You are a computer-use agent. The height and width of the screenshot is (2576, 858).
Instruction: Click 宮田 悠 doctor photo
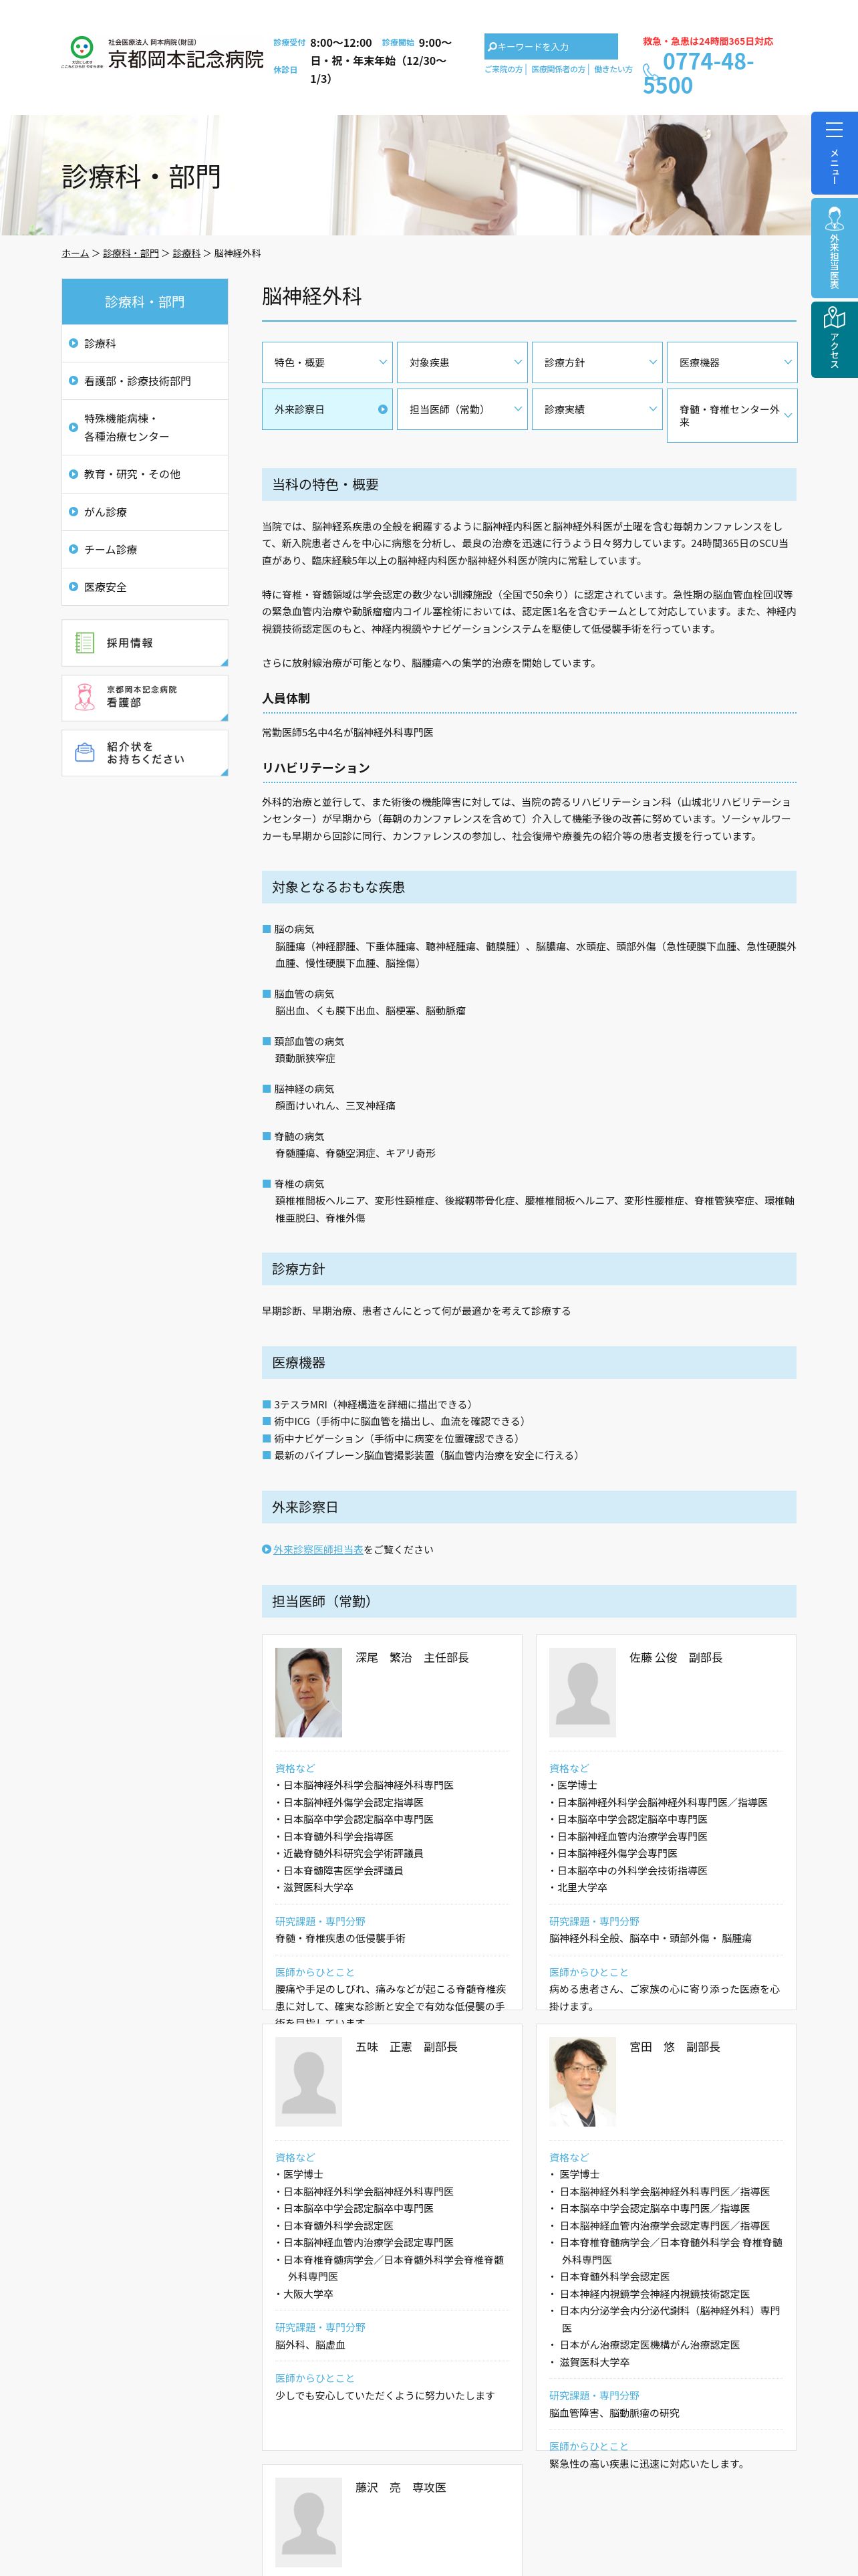(x=582, y=2081)
